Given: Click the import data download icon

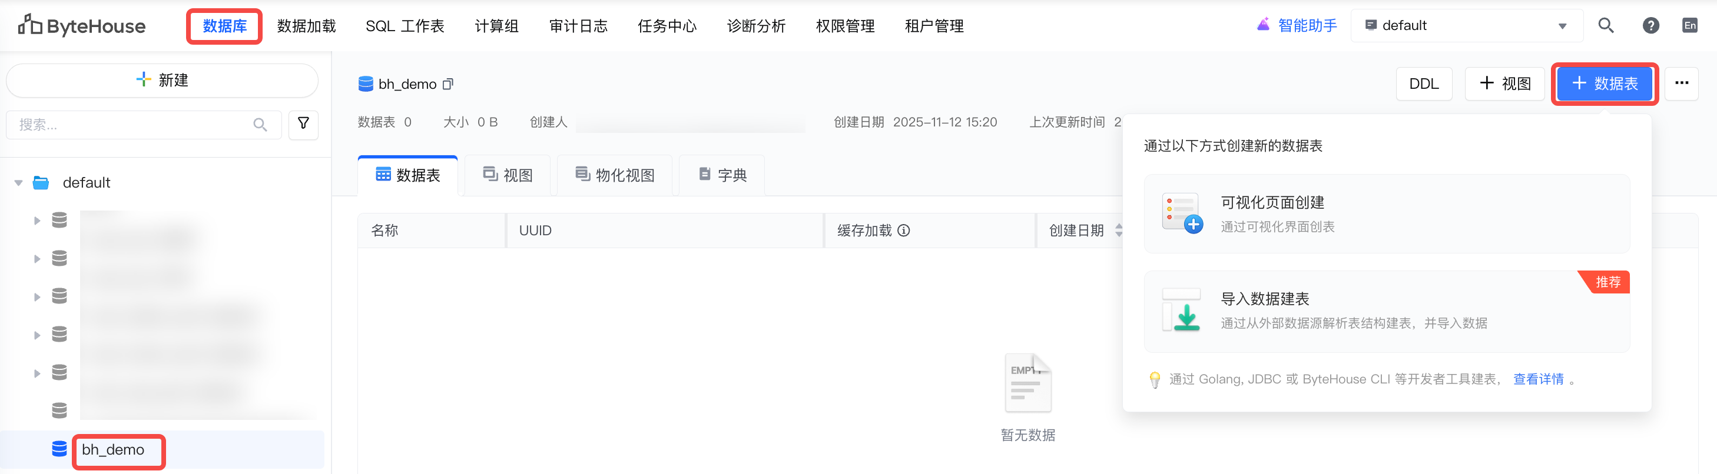Looking at the screenshot, I should click(x=1182, y=309).
